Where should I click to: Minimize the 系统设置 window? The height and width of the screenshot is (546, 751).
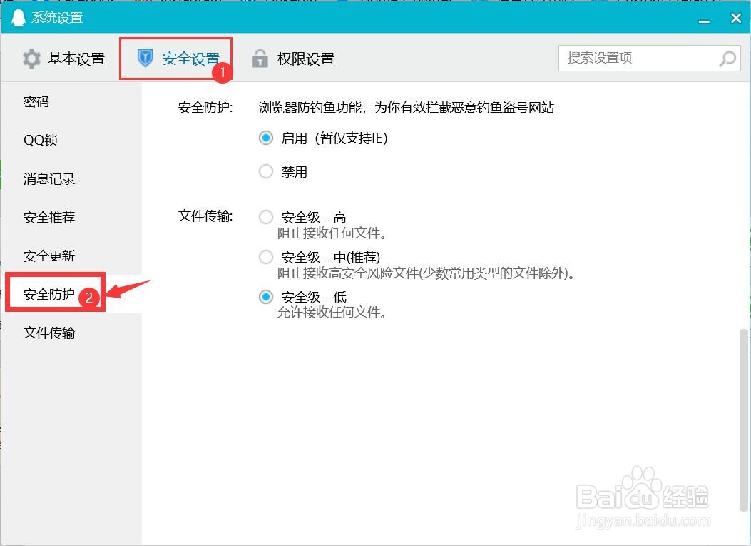[704, 20]
